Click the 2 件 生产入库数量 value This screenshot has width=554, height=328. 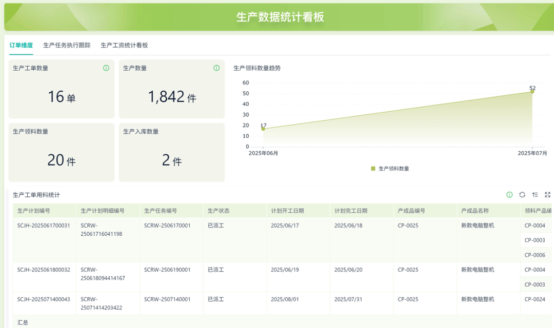(x=172, y=160)
